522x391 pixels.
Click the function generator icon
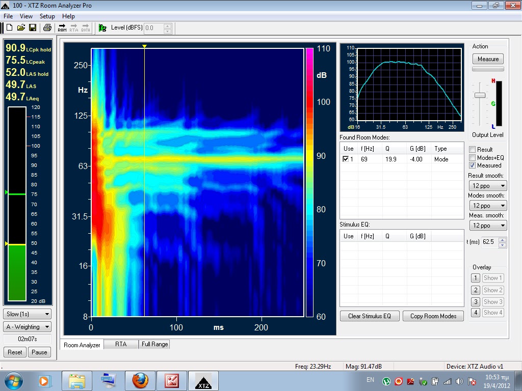click(x=102, y=28)
